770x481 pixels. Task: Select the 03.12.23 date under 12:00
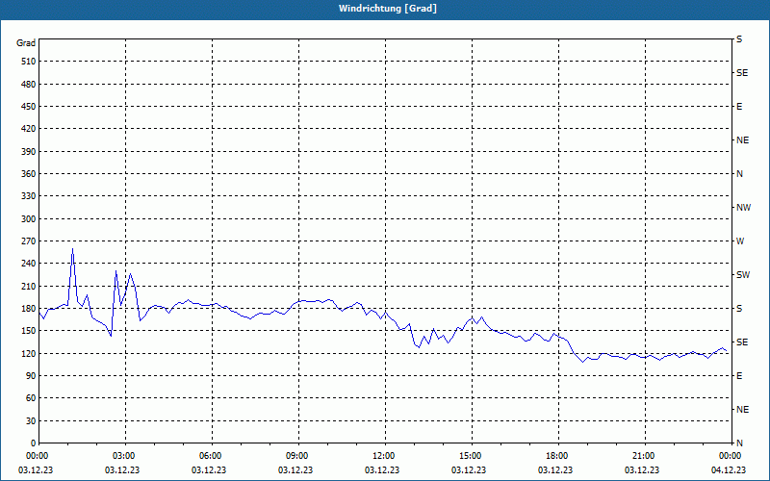(x=381, y=469)
